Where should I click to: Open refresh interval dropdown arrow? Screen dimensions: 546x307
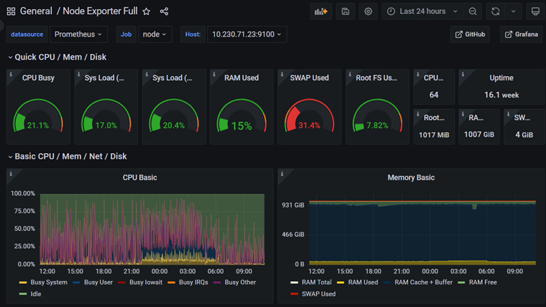click(x=513, y=11)
